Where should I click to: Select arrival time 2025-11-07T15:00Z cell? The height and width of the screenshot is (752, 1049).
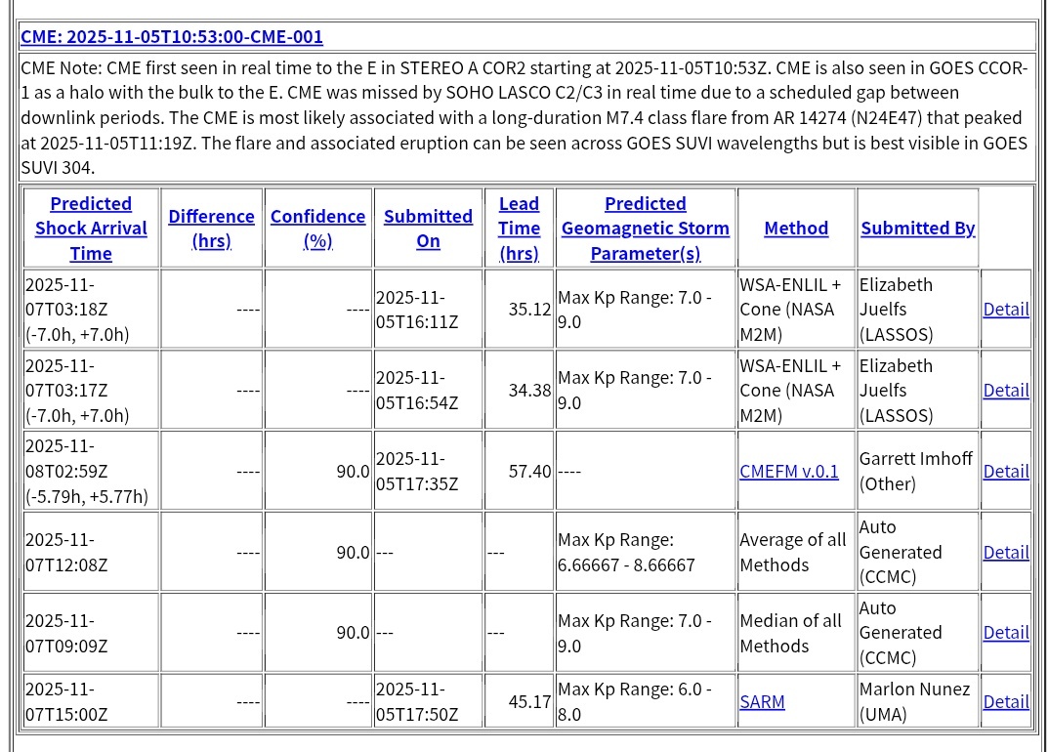(x=91, y=701)
